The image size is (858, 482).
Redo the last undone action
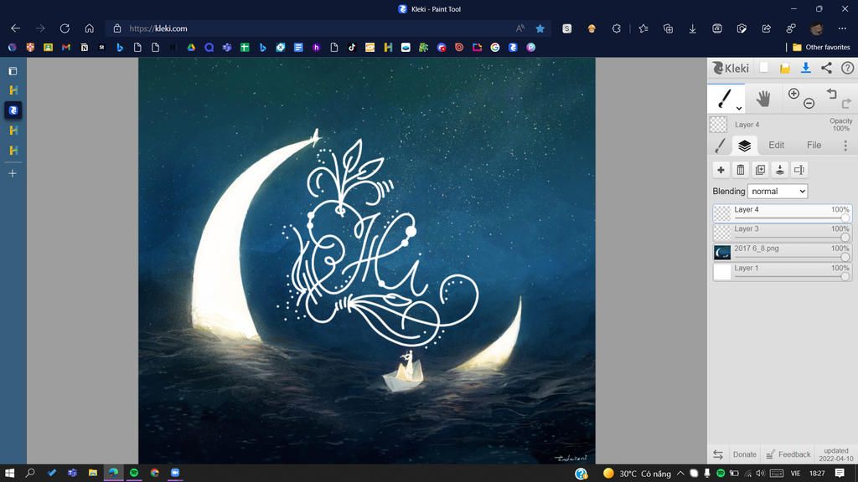[x=846, y=103]
